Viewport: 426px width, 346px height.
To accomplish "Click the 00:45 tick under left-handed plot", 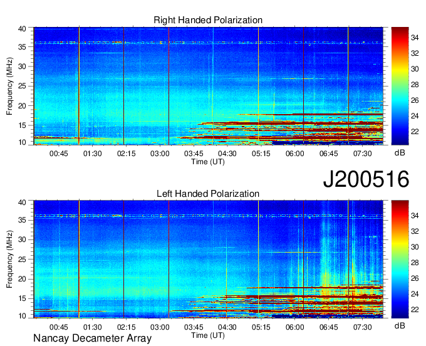I will 59,327.
